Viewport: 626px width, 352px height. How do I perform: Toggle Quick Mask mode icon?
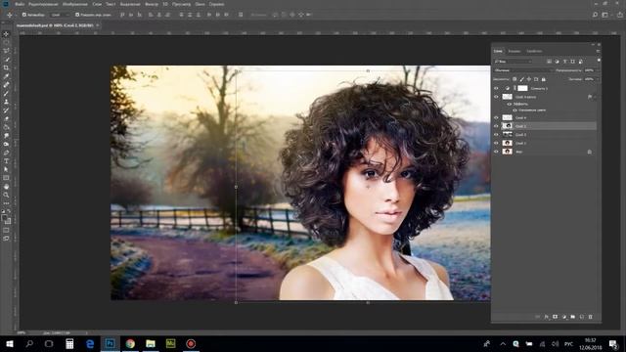pos(6,230)
